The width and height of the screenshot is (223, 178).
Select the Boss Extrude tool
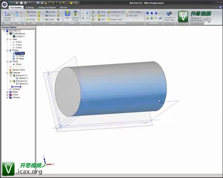click(x=31, y=12)
